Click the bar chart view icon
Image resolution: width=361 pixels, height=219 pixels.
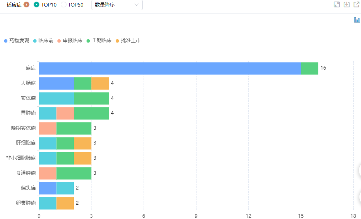[357, 20]
